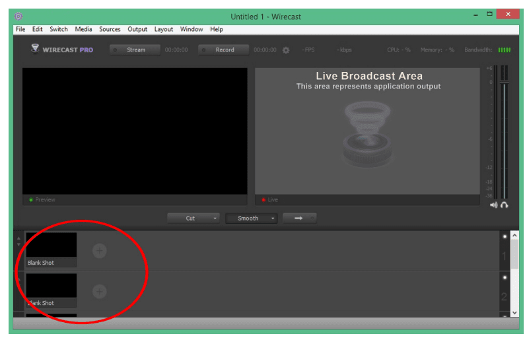527x338 pixels.
Task: Open the Window menu
Action: (192, 29)
